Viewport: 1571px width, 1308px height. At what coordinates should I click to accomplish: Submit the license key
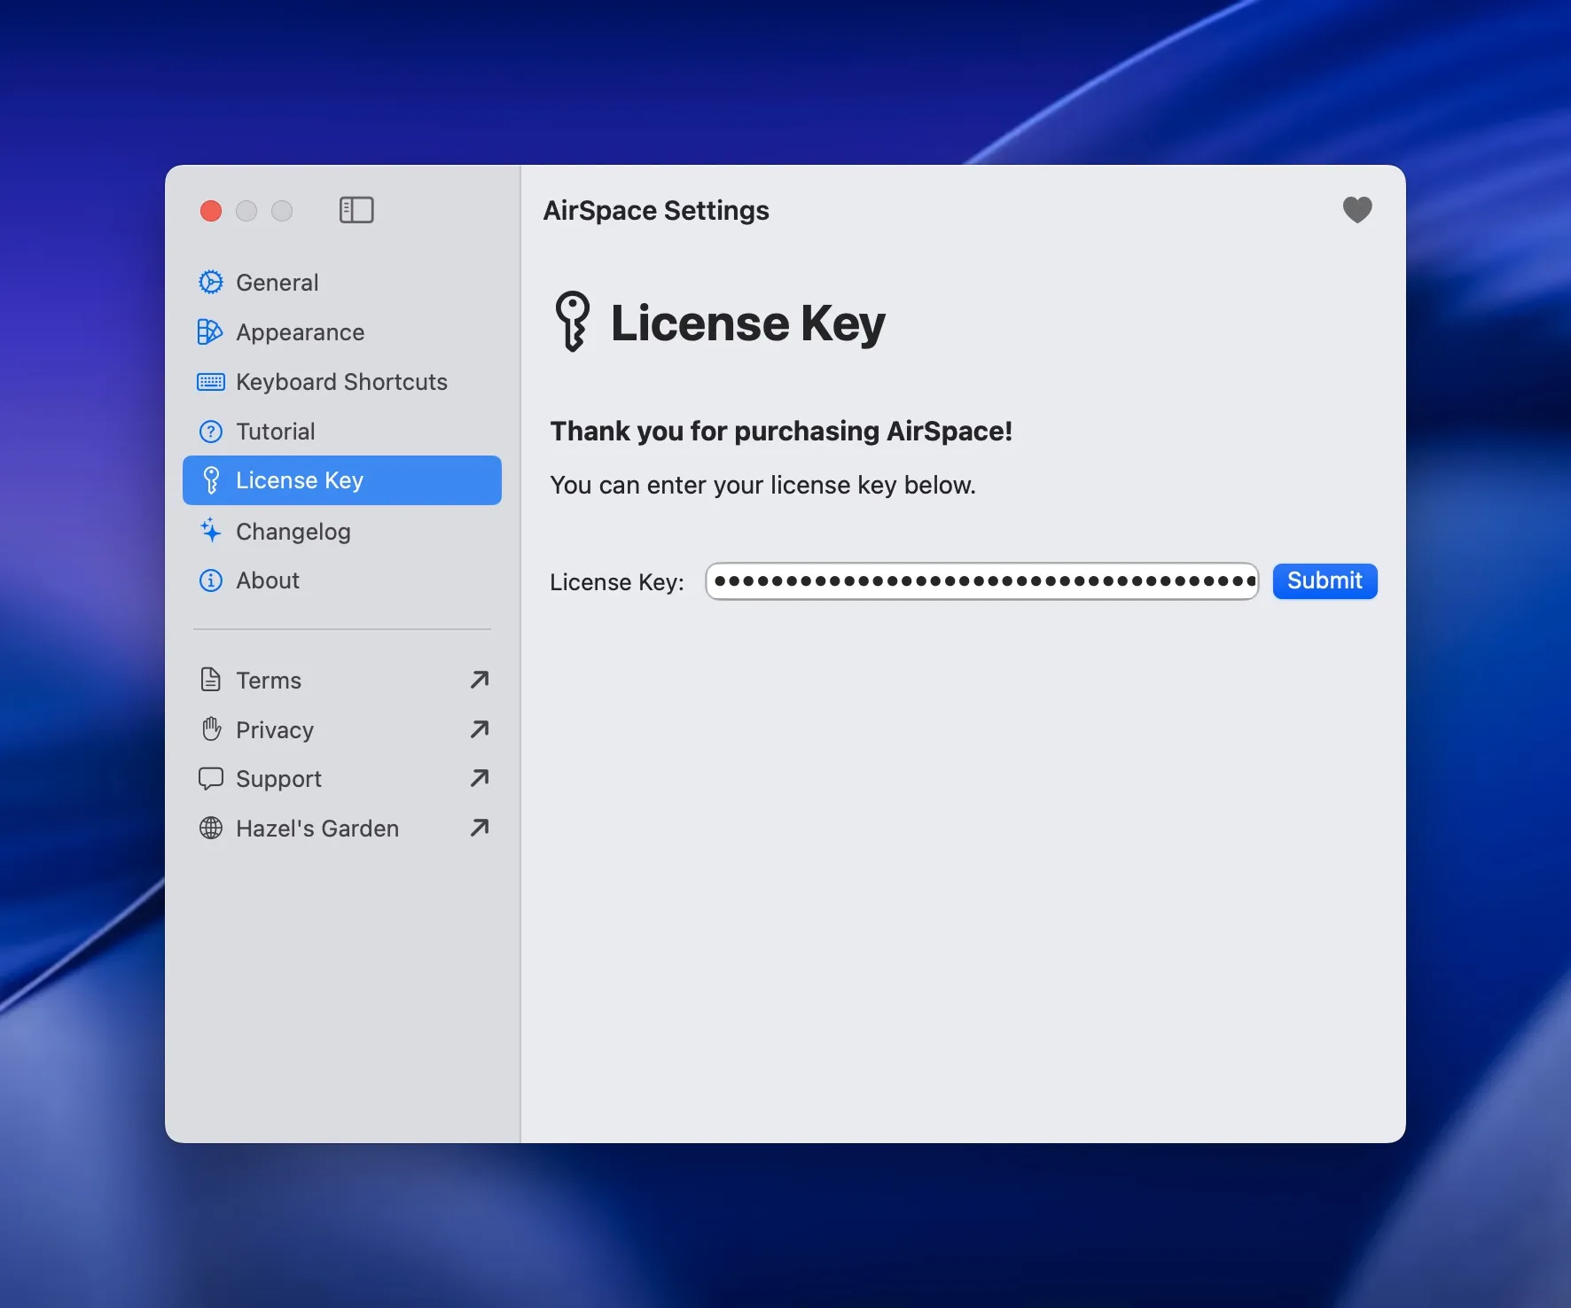click(x=1325, y=580)
